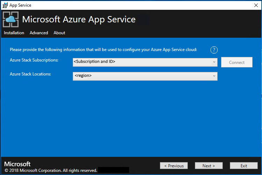Click the help question mark icon
Screen dimensions: 262x175
tap(214, 50)
